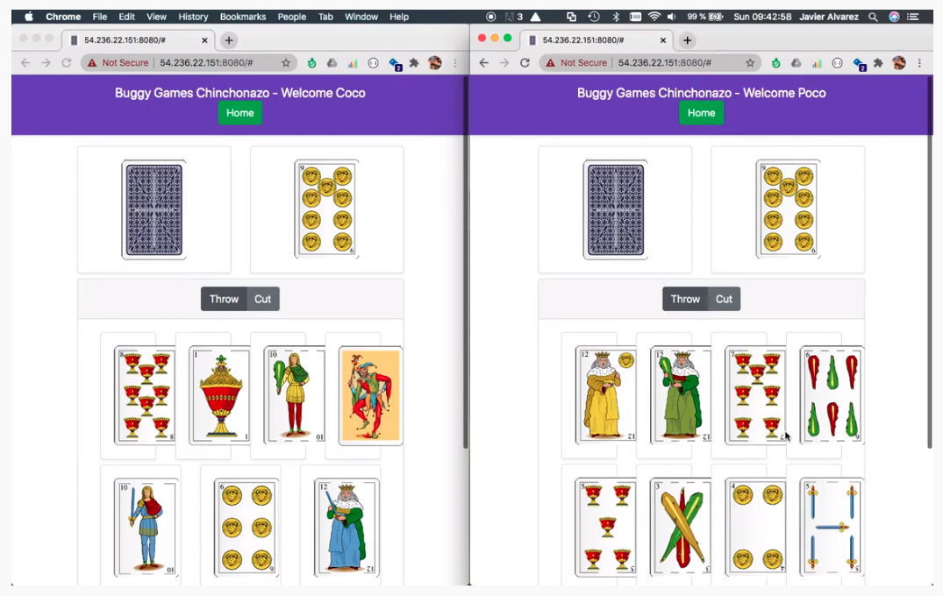Open the Chrome application menu

[63, 17]
